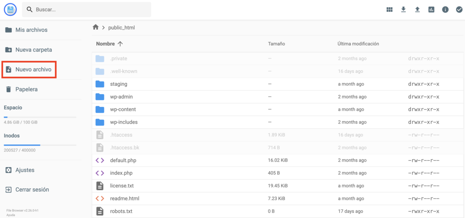
Task: Sort by Nombre column arrow
Action: (x=120, y=44)
